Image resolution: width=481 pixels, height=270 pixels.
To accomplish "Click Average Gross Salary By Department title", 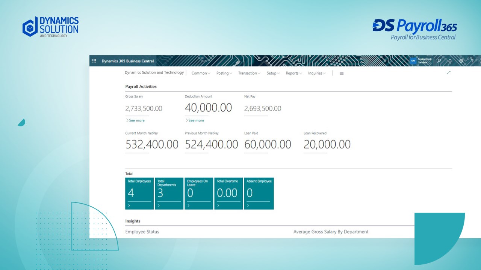I will (331, 232).
